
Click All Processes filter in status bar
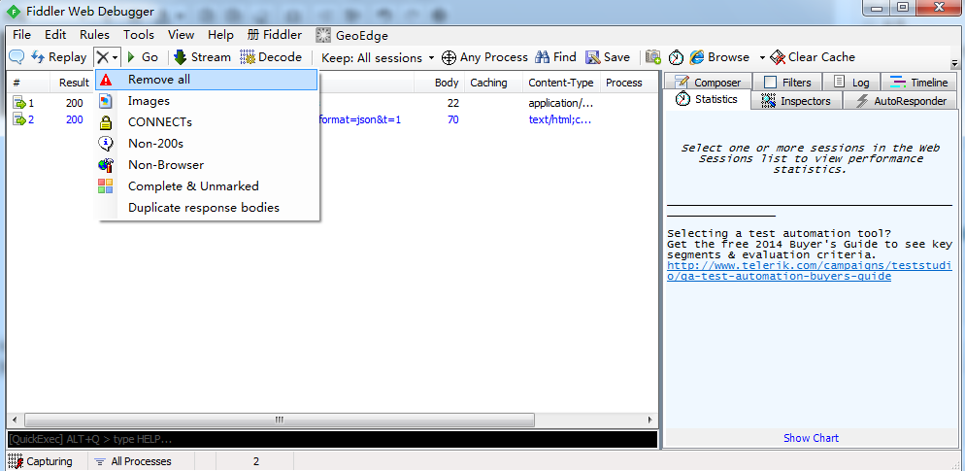click(133, 461)
